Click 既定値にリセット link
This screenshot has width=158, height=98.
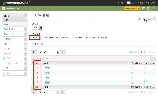point(39,44)
